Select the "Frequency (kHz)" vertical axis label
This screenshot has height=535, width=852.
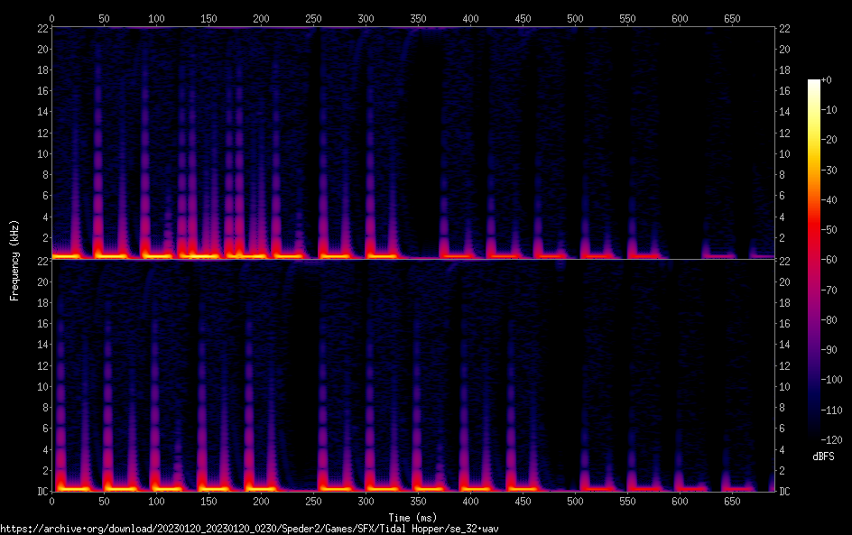point(14,260)
